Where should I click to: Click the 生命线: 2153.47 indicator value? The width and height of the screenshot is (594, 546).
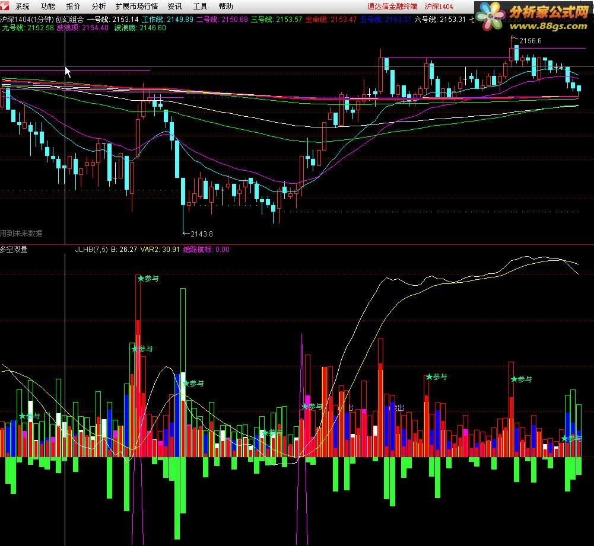(x=331, y=20)
